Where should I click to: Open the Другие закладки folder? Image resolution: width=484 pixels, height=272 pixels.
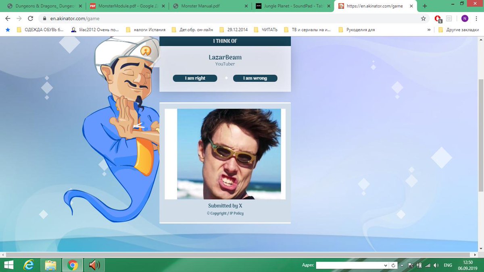click(x=459, y=29)
